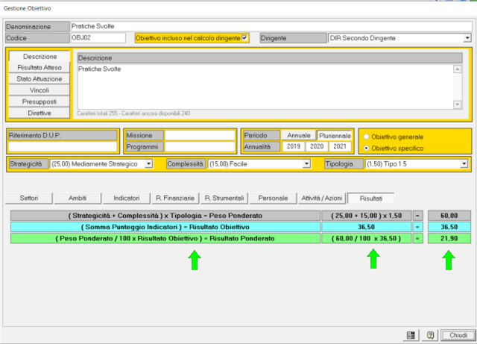Click scroll down arrow in Descrizione text box
The height and width of the screenshot is (344, 477).
(458, 104)
